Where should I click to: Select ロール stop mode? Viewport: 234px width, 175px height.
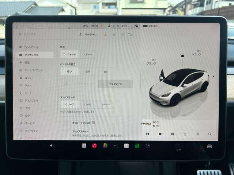pos(88,104)
